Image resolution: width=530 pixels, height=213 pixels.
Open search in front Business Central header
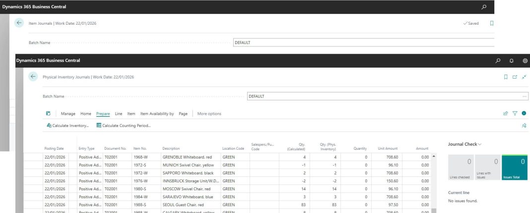tap(498, 61)
